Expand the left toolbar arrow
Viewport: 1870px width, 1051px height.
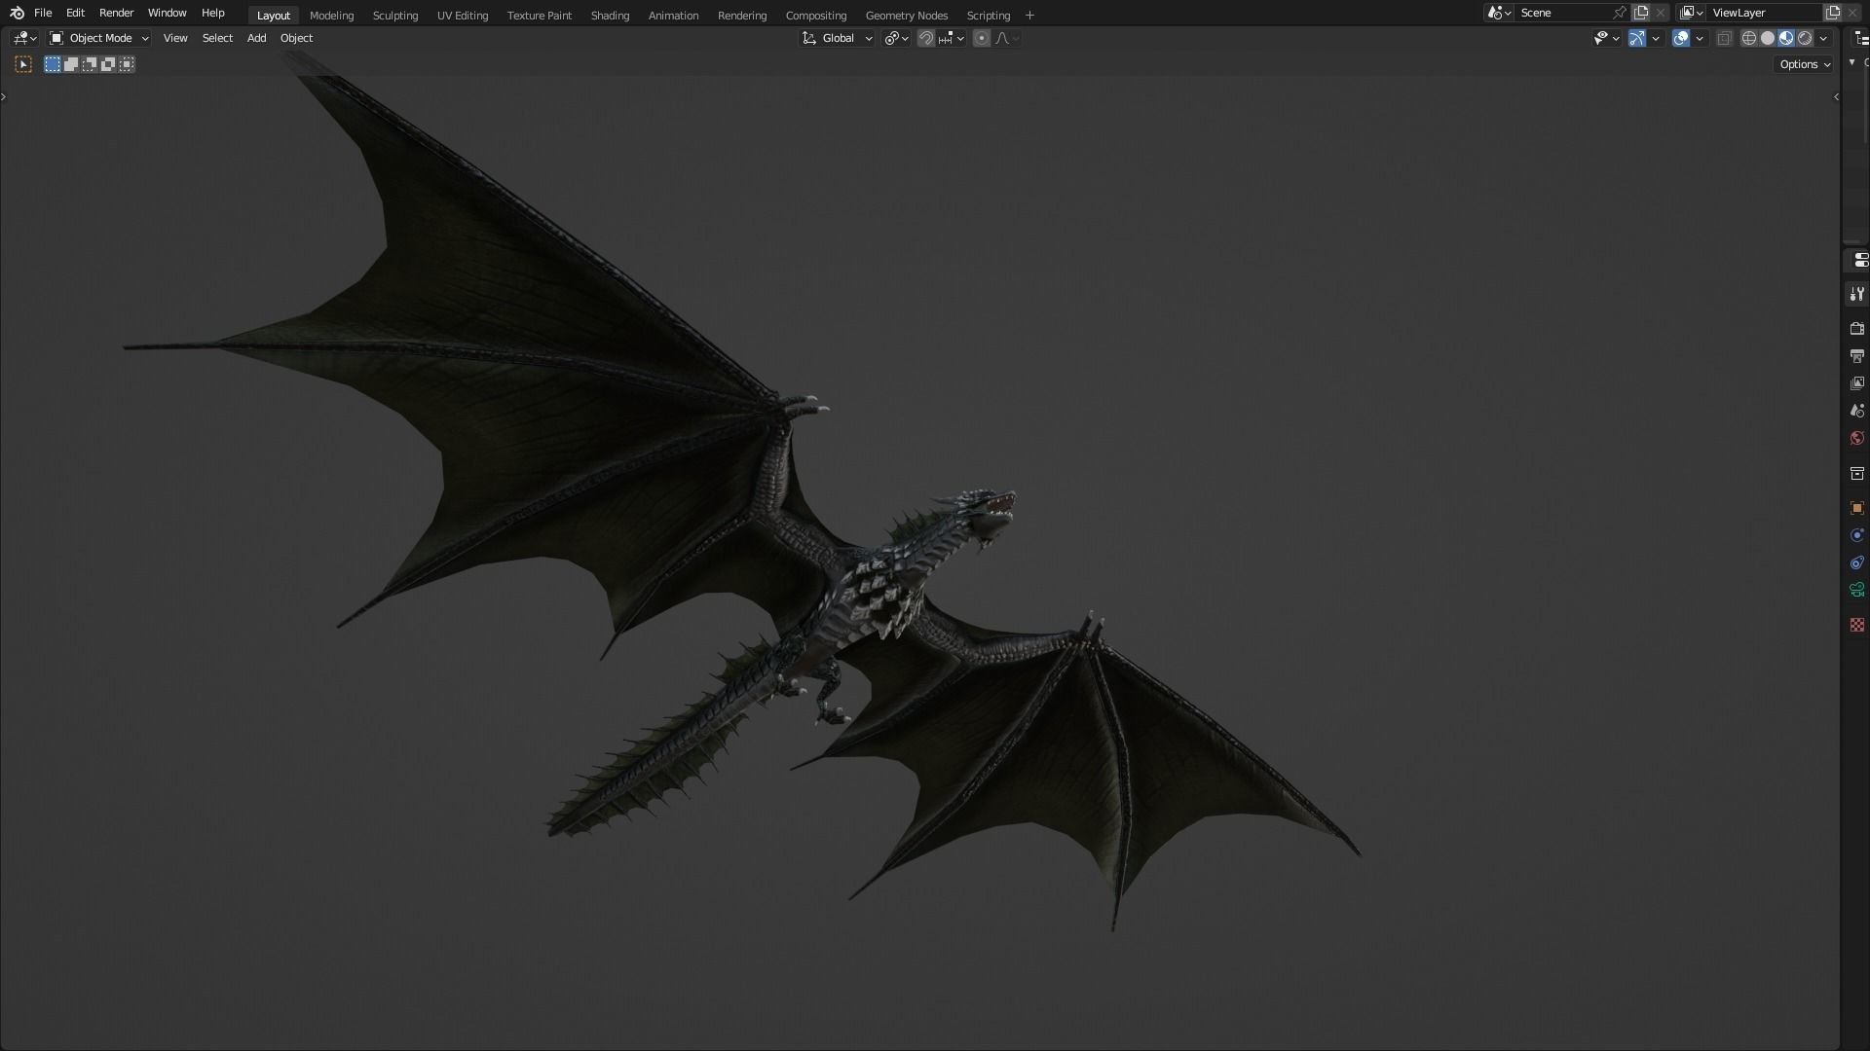coord(4,96)
